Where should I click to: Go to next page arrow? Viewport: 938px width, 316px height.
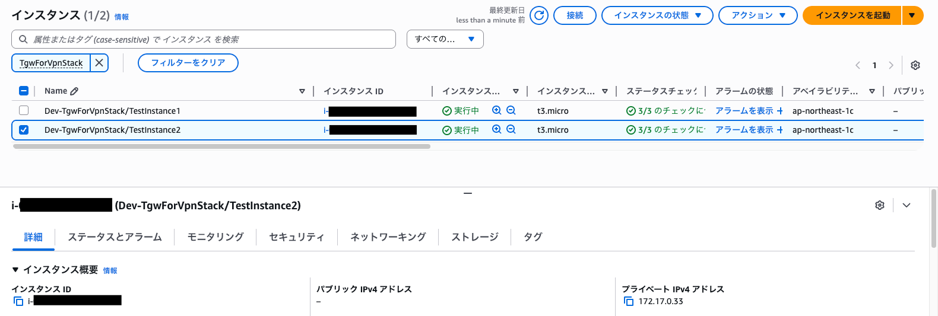[891, 65]
